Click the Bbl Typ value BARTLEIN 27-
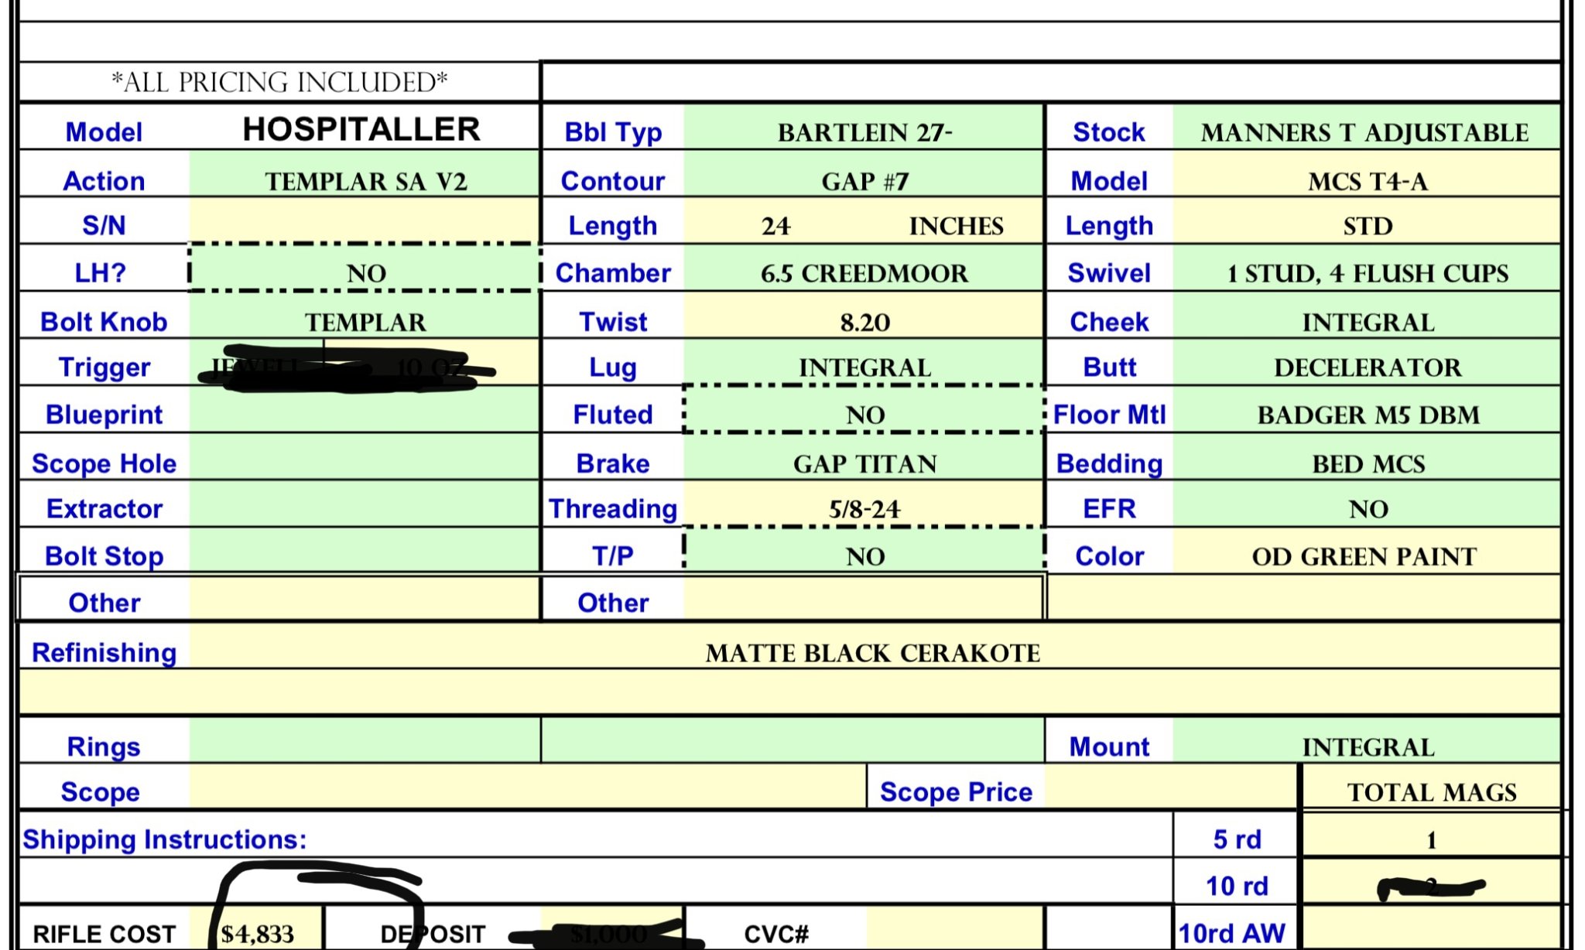Screen dimensions: 1585x950 (864, 132)
